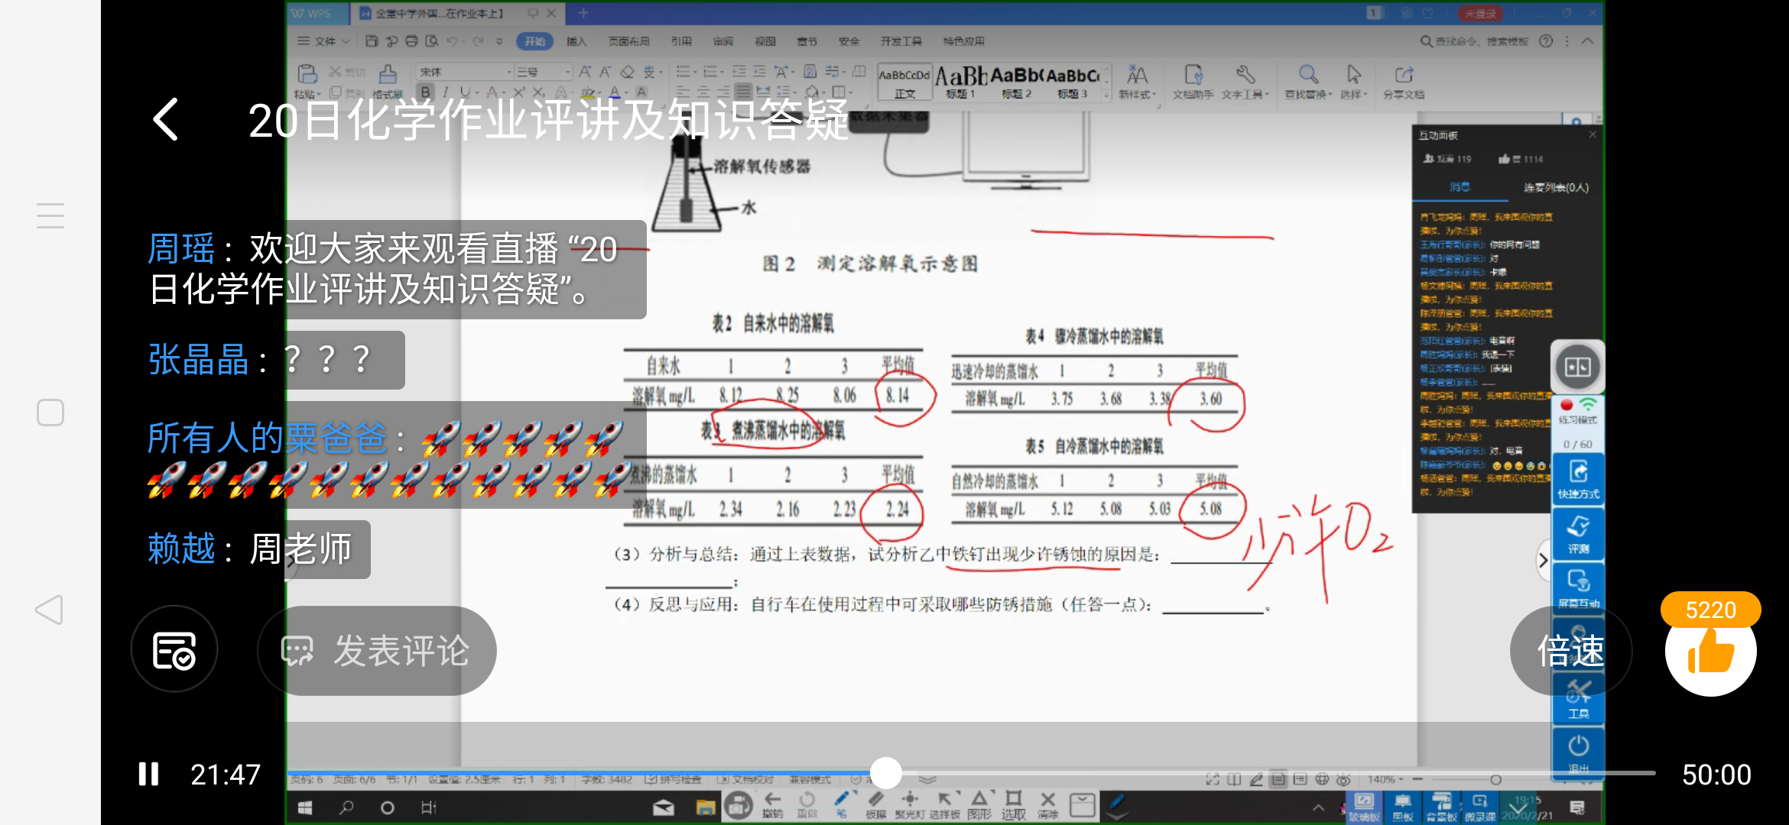
Task: Tap the 倍速 playback speed button
Action: [1570, 651]
